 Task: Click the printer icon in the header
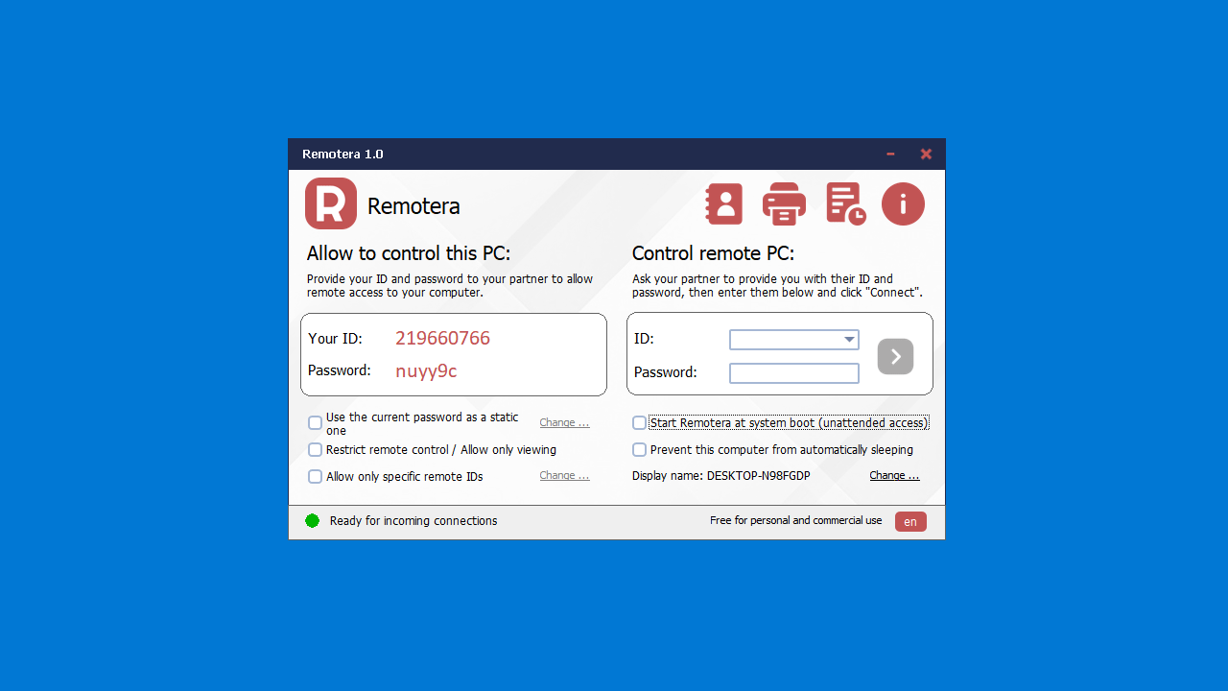click(x=784, y=203)
